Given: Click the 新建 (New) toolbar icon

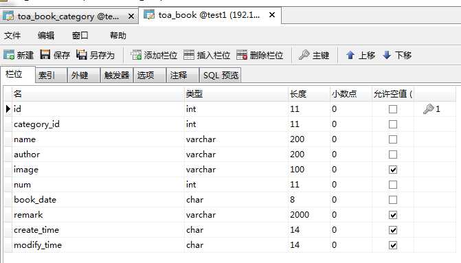Looking at the screenshot, I should [9, 55].
